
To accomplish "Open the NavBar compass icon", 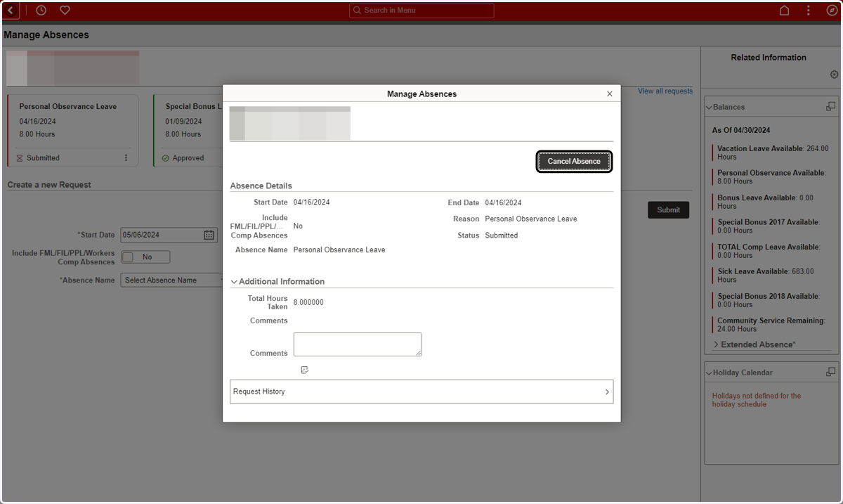I will coord(832,11).
